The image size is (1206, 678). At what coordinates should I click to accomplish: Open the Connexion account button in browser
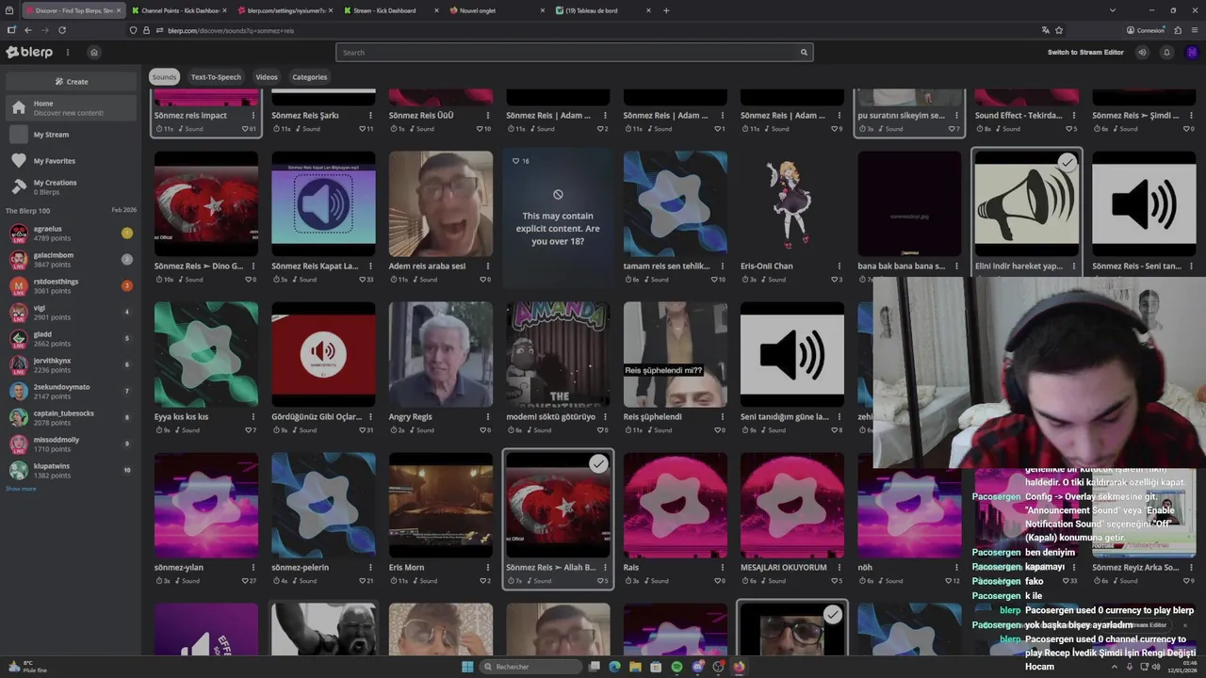coord(1146,30)
